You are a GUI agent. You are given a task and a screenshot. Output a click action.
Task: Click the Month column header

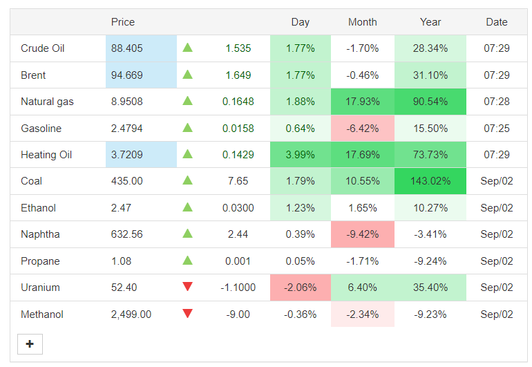pos(363,22)
